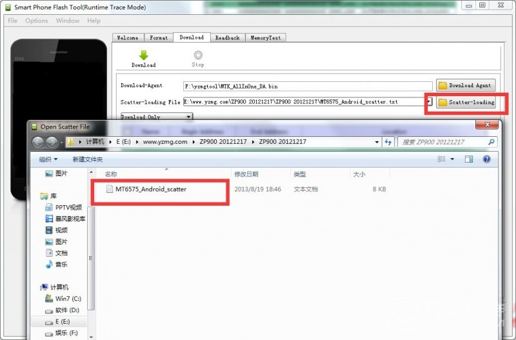Click the Download-Agent path field
The height and width of the screenshot is (340, 516).
[308, 86]
